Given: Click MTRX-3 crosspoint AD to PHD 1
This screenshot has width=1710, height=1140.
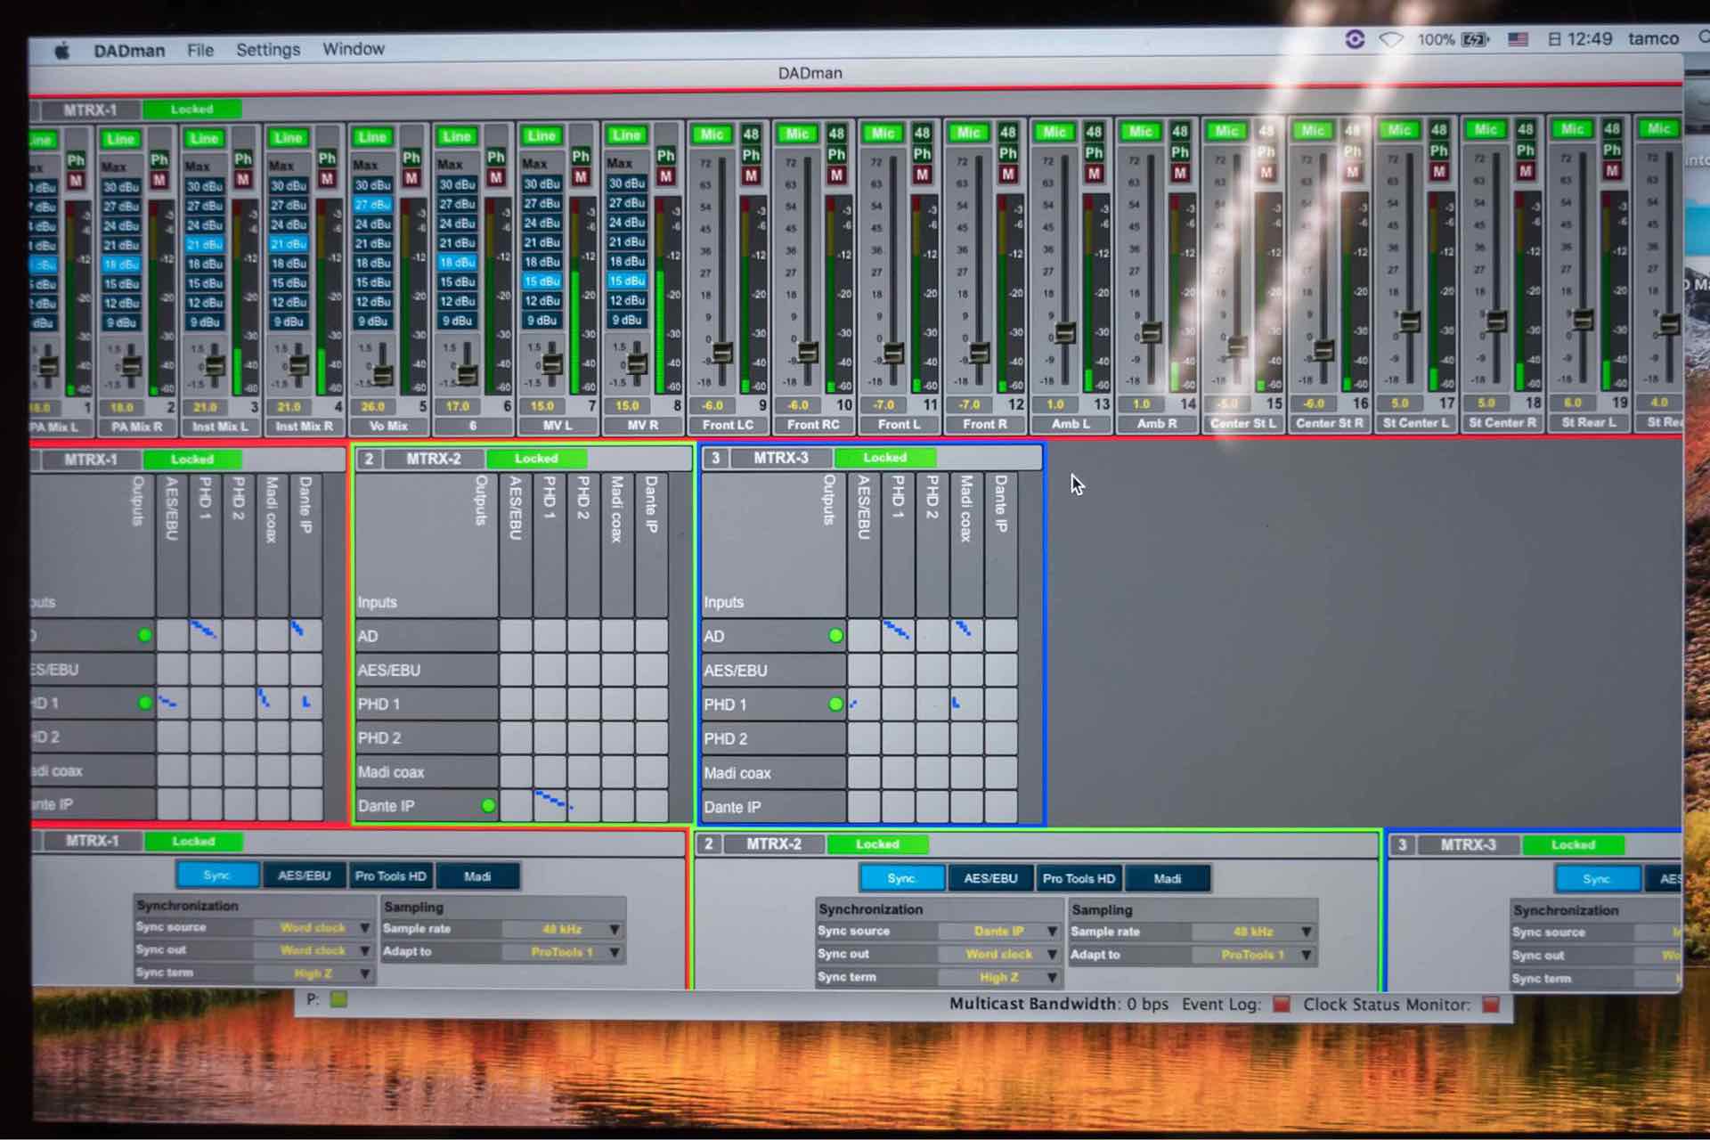Looking at the screenshot, I should click(x=898, y=636).
